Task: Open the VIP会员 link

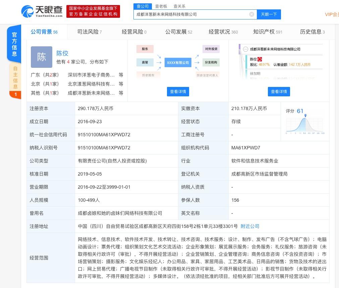Action: 332,14
